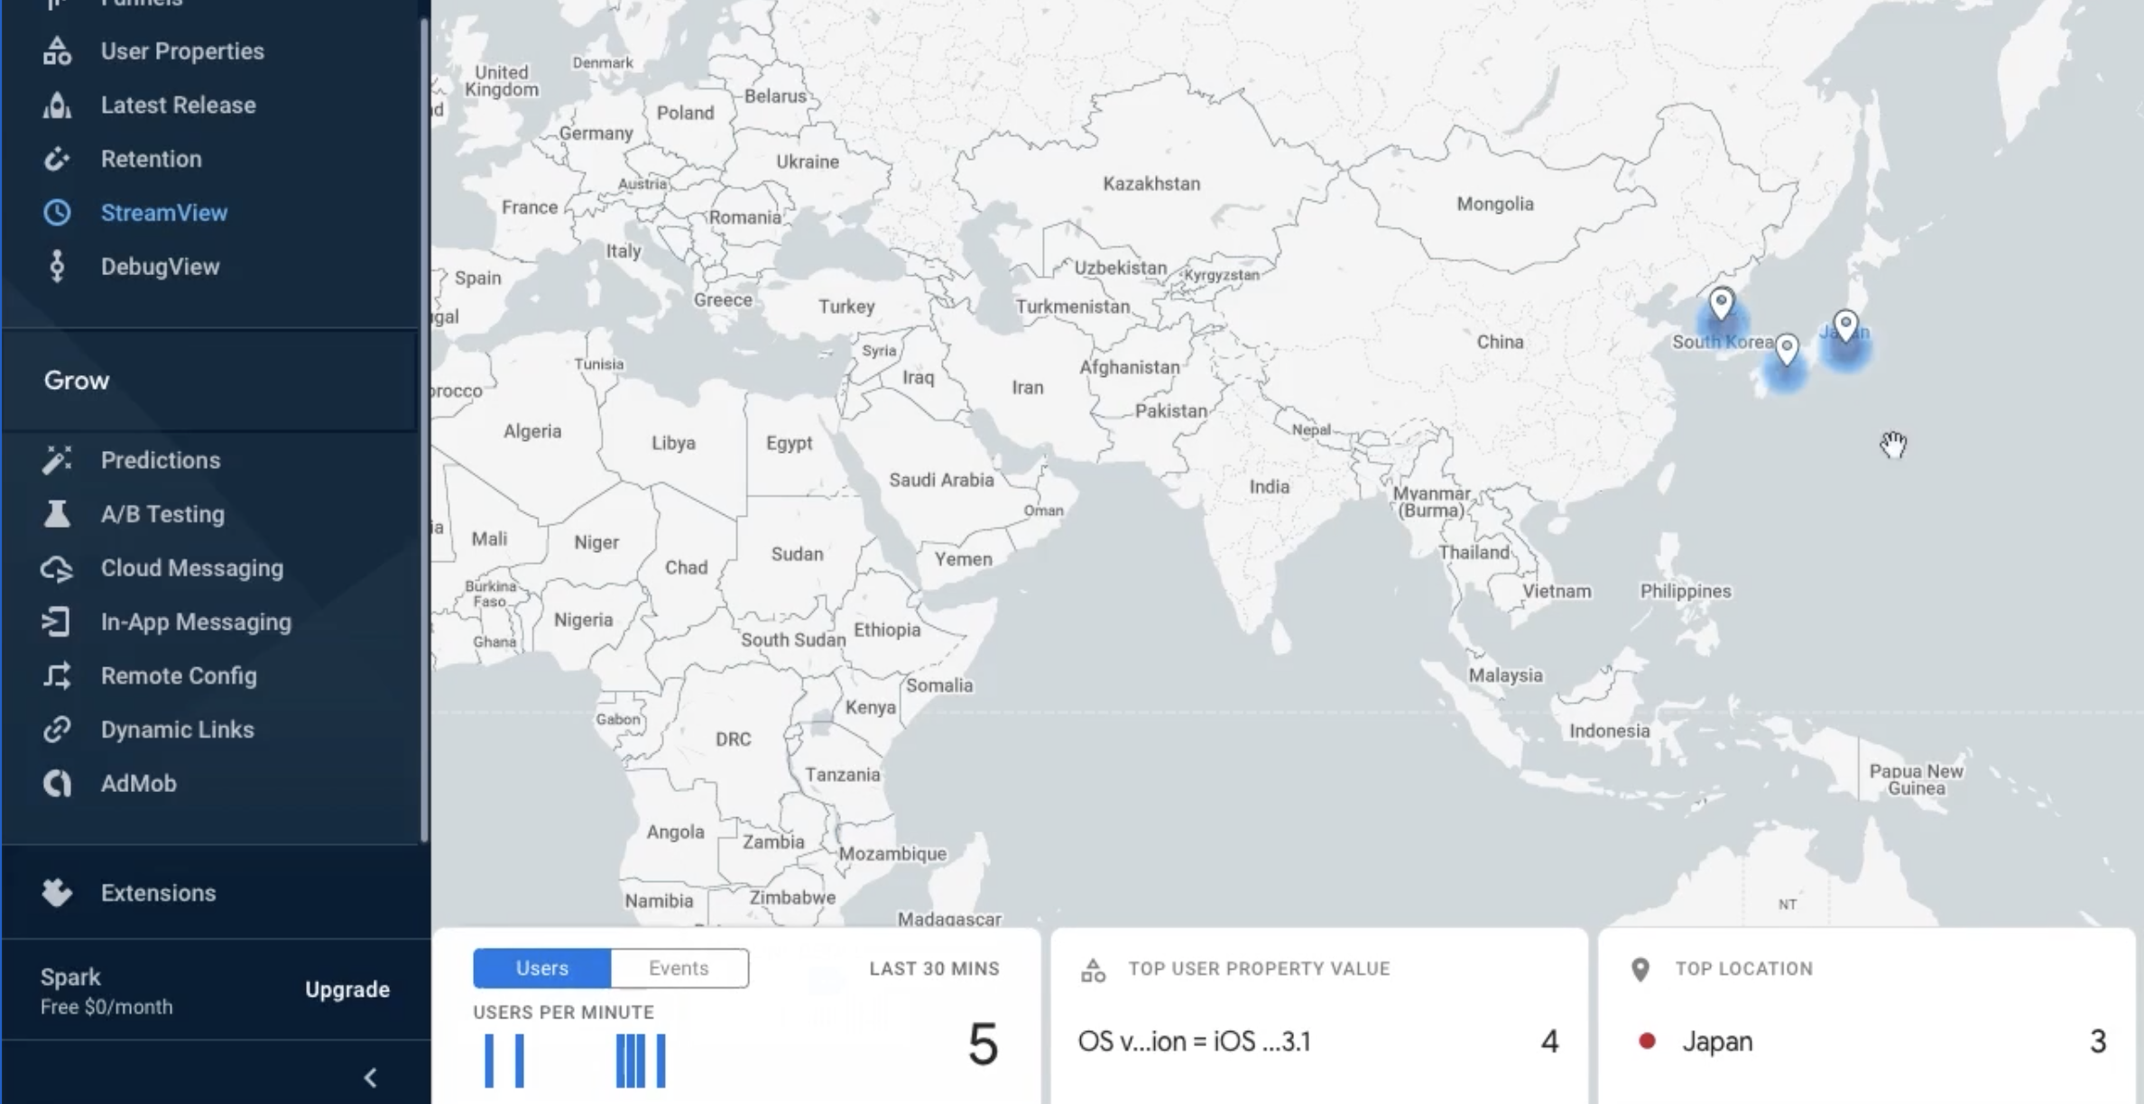Click the Top Location count 3
This screenshot has width=2144, height=1104.
(x=2098, y=1042)
